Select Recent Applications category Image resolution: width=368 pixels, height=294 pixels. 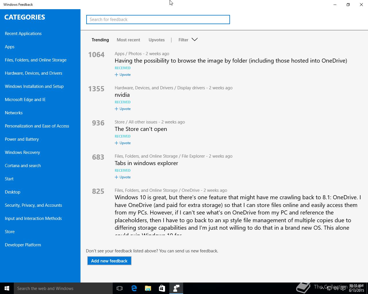tap(23, 34)
